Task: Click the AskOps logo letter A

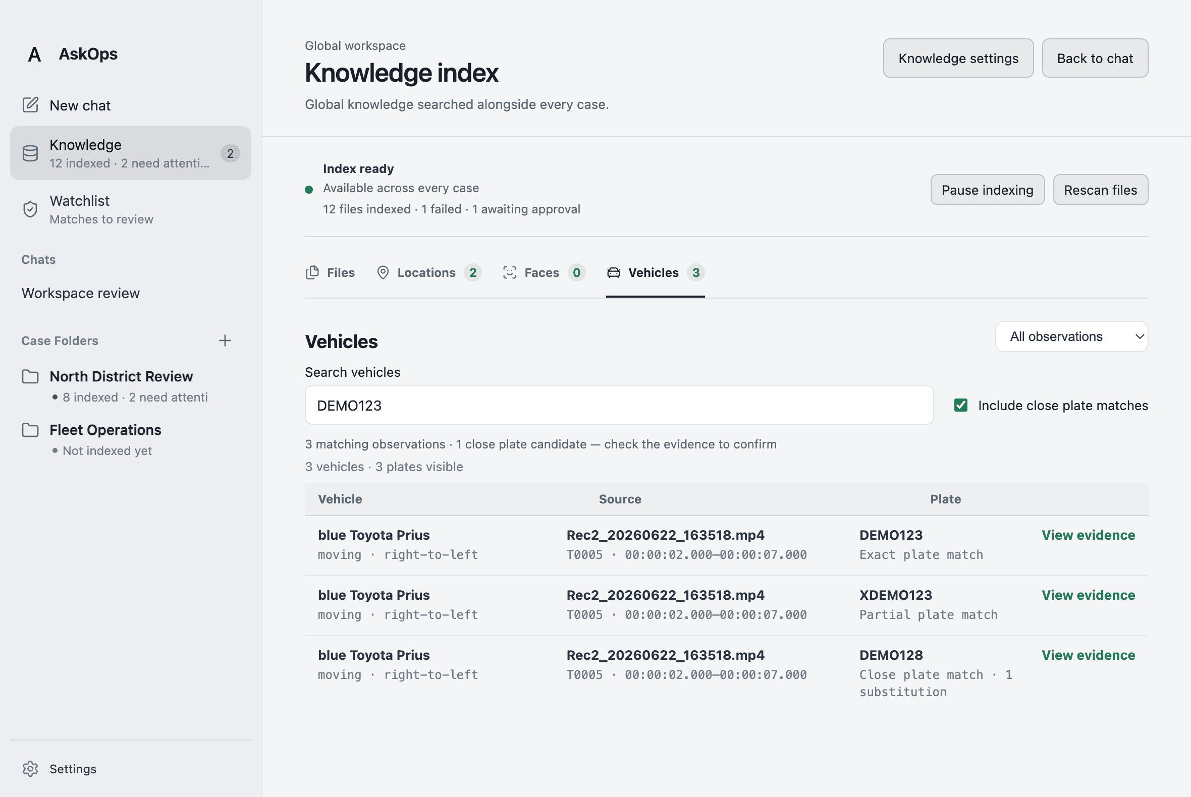Action: point(34,54)
